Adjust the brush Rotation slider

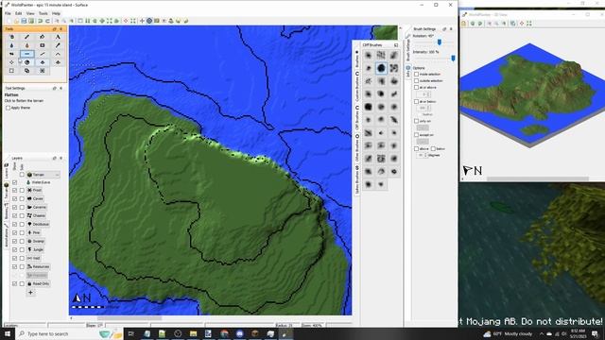click(x=440, y=42)
